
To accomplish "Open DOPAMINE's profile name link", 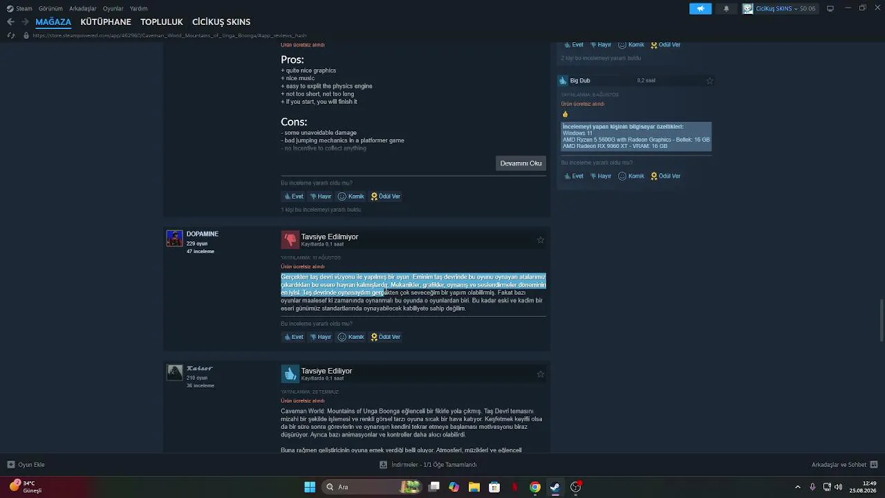I will click(x=203, y=234).
